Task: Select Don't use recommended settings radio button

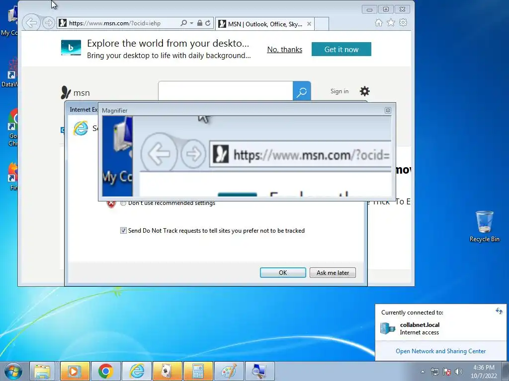Action: click(x=123, y=203)
